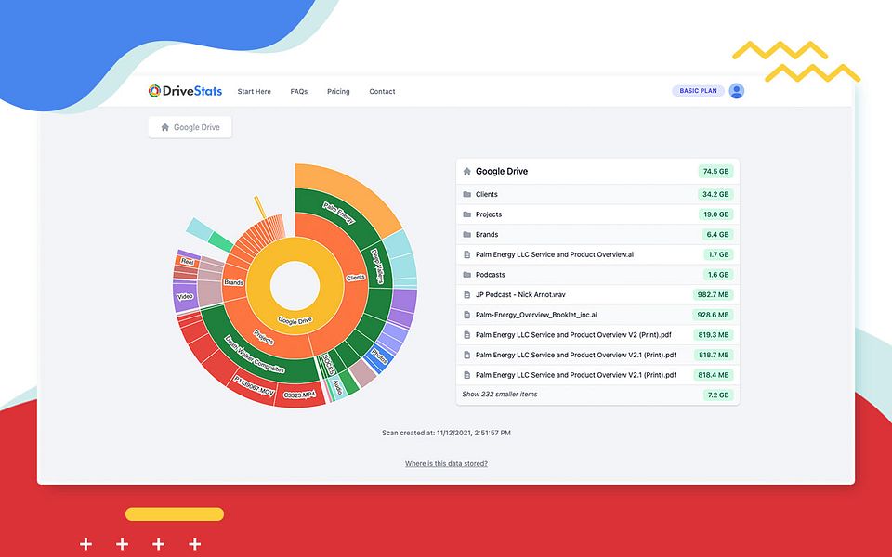Open the Start Here page
Screen dimensions: 892x557
(x=254, y=91)
